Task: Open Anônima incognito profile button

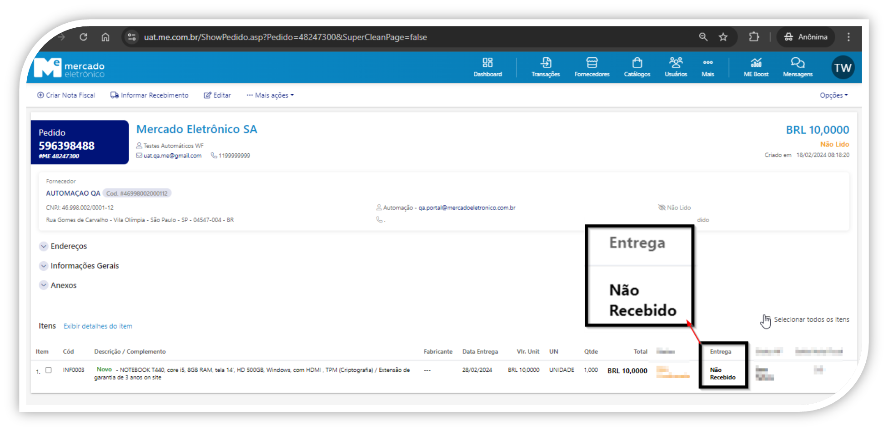Action: coord(806,37)
